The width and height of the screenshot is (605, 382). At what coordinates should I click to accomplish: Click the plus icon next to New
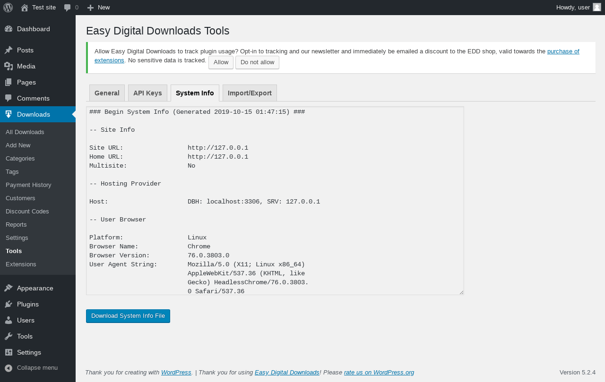point(91,8)
